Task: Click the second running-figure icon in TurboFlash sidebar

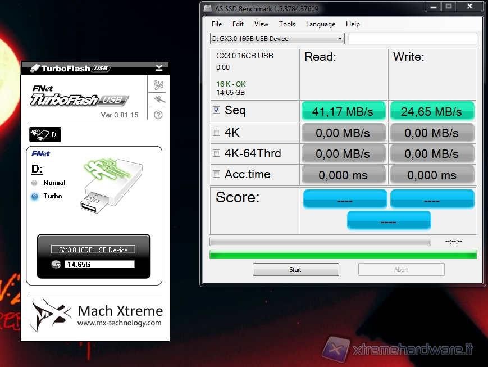Action: tap(158, 100)
